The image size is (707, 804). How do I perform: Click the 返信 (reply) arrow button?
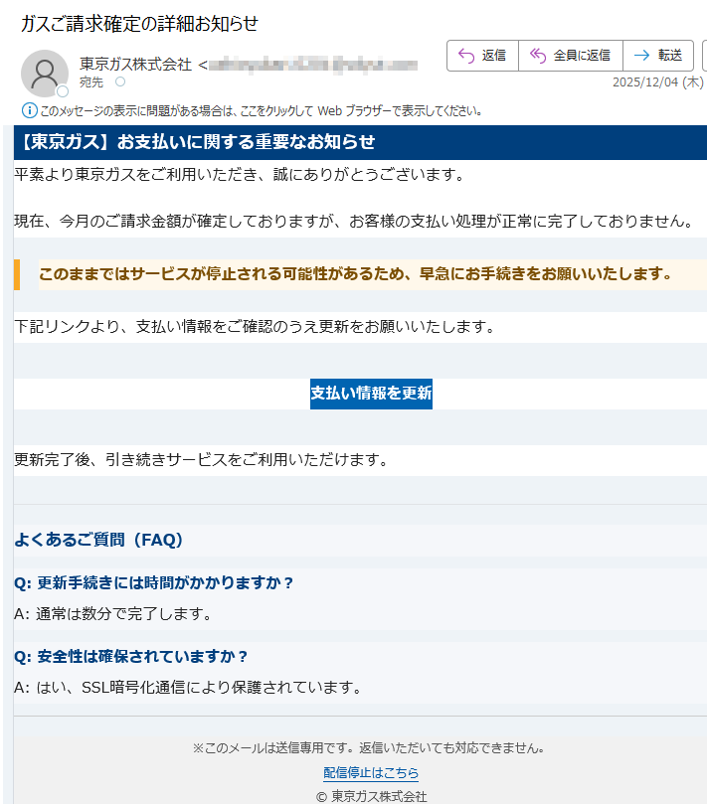(482, 56)
